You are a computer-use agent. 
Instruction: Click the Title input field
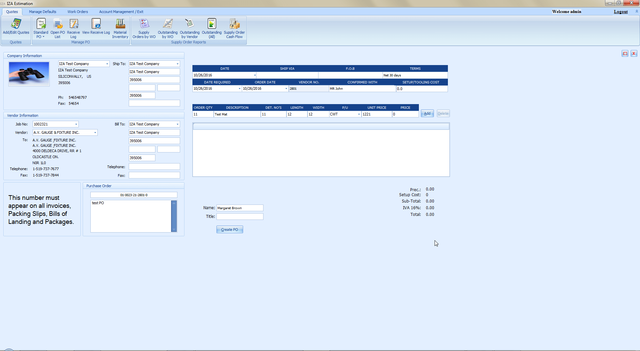pyautogui.click(x=240, y=217)
